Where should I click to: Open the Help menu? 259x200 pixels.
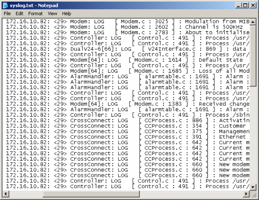coord(67,14)
